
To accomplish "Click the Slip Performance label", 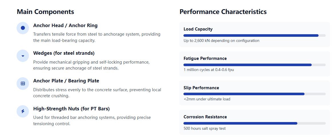I will click(x=201, y=88).
